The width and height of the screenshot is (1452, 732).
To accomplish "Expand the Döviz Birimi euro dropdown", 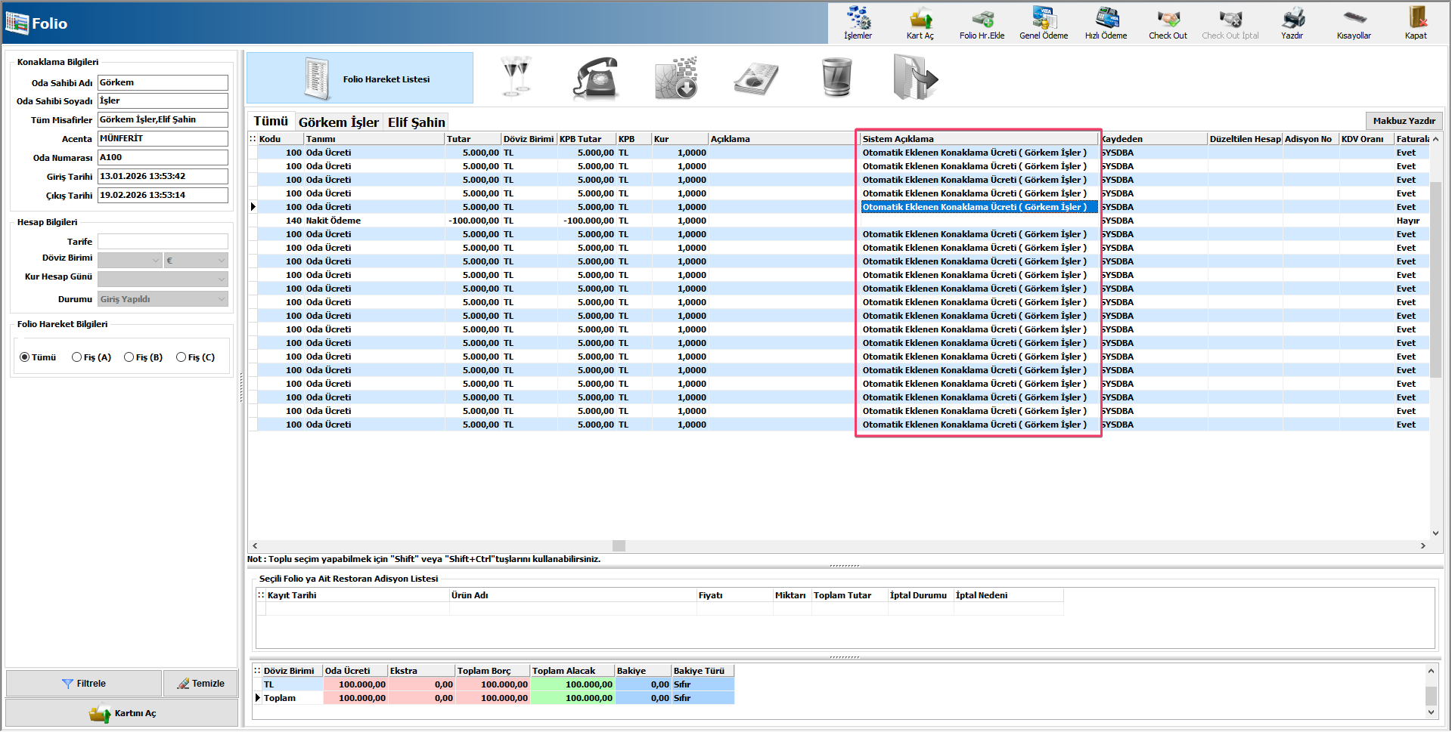I will (x=222, y=261).
